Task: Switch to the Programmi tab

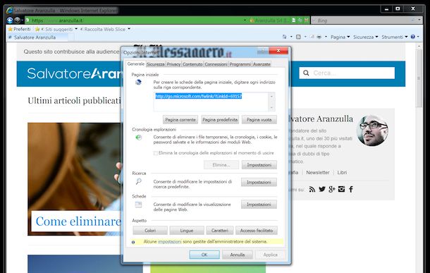Action: tap(240, 64)
